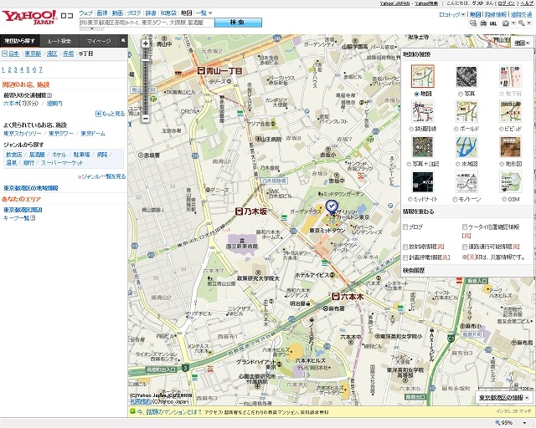
Task: Select the 地図から探す tab
Action: tap(20, 41)
